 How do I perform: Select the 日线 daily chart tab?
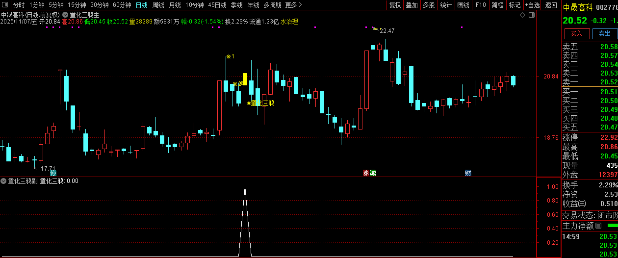coord(142,5)
